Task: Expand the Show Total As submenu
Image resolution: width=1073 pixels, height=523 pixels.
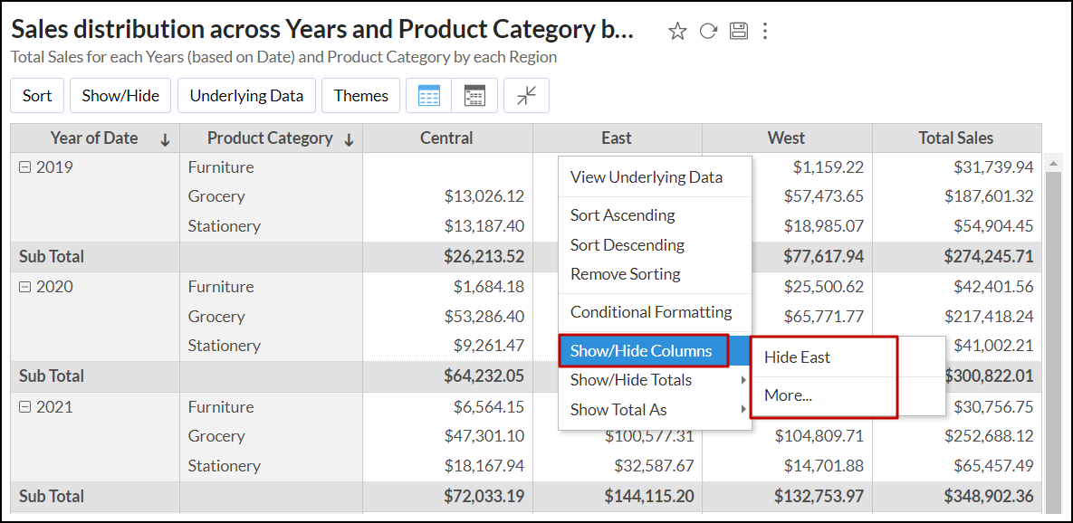Action: click(x=655, y=410)
